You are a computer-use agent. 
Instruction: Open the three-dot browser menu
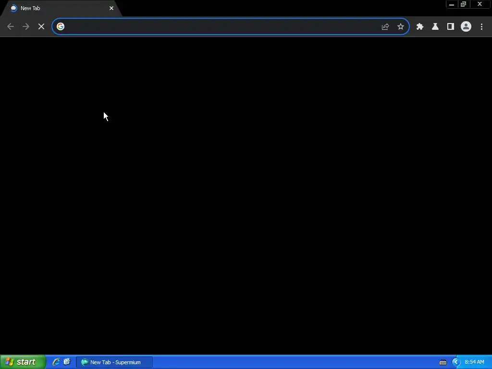click(481, 27)
